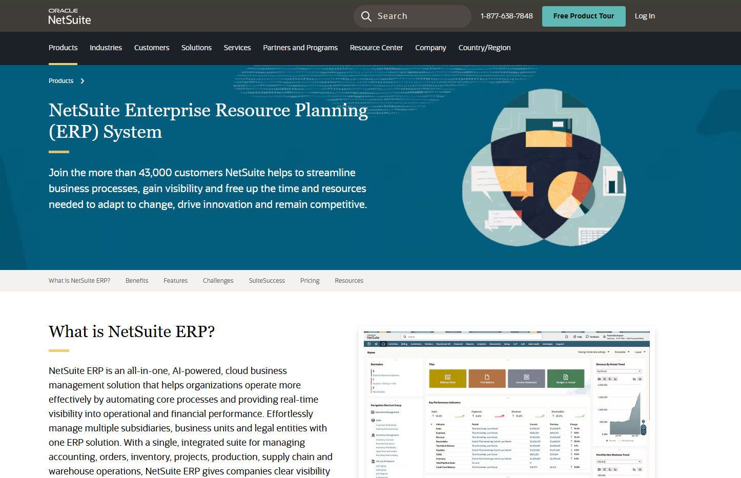Image resolution: width=741 pixels, height=478 pixels.
Task: Open the Resource Center menu
Action: (x=376, y=48)
